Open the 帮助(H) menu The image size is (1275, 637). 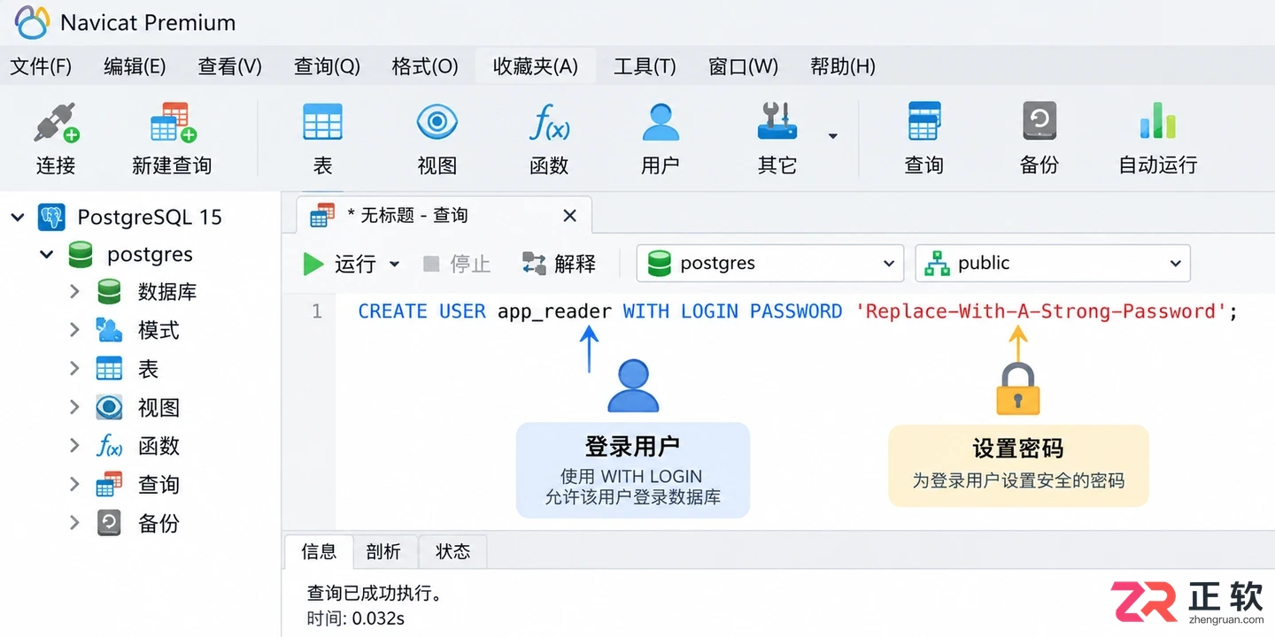pos(843,66)
